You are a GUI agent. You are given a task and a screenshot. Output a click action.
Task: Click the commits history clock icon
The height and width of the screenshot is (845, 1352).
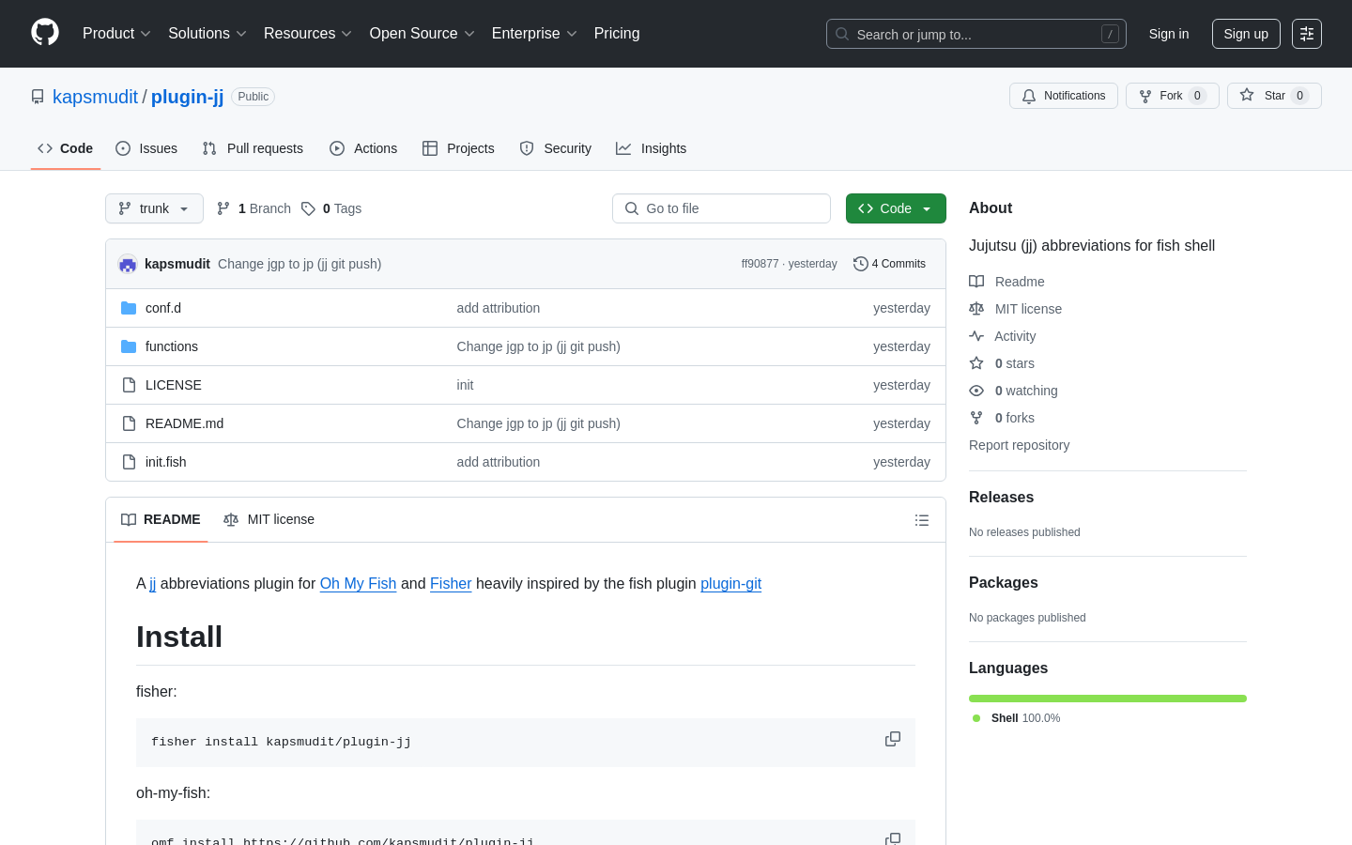tap(860, 264)
